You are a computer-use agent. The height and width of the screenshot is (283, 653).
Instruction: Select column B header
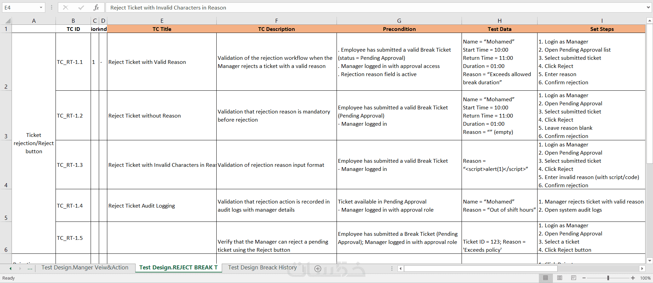(73, 21)
